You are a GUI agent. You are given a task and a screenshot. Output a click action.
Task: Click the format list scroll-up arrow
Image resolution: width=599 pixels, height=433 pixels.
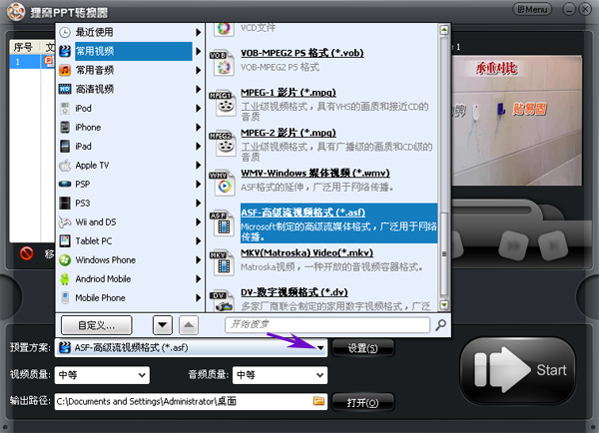point(444,30)
